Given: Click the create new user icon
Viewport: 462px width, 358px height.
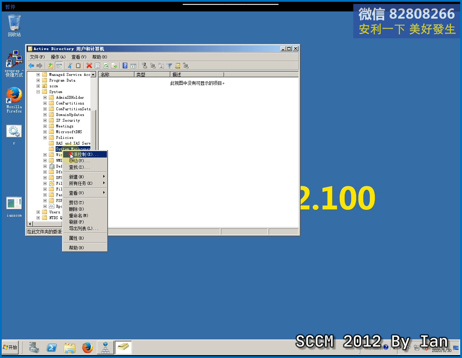Looking at the screenshot, I should click(x=144, y=66).
